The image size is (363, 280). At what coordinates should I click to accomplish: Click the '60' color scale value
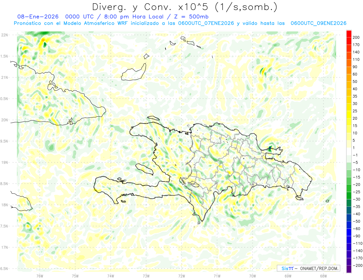355,74
